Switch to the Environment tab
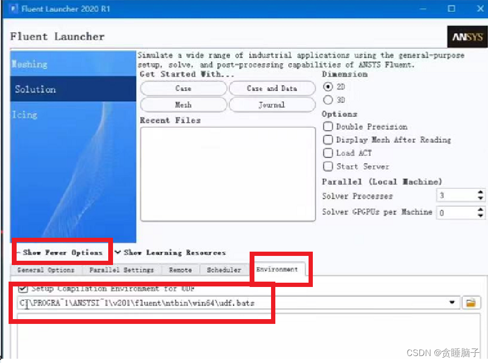This screenshot has width=488, height=363. [x=277, y=269]
